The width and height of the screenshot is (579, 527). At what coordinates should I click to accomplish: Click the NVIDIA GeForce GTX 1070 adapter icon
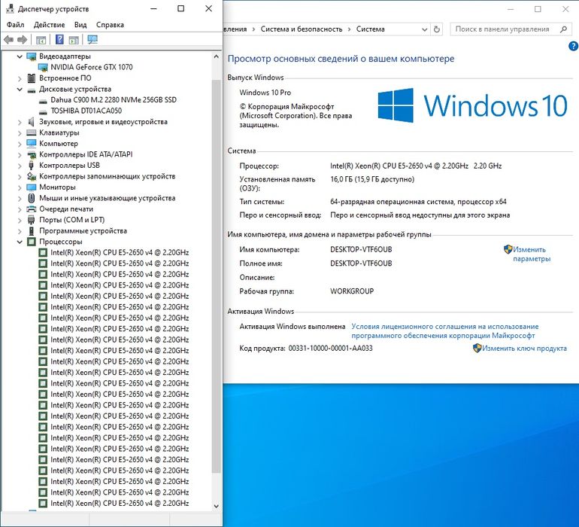tap(43, 67)
